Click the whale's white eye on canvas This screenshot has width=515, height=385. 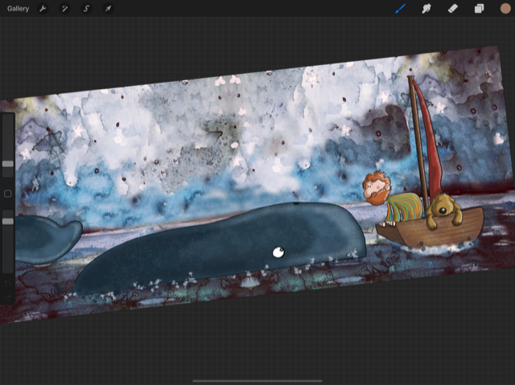tap(278, 252)
